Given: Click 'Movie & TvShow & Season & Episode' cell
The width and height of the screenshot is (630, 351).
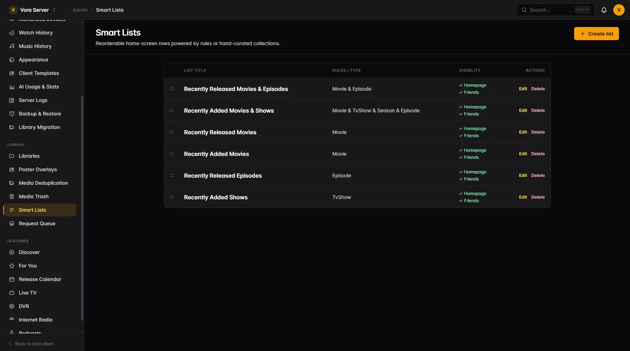Looking at the screenshot, I should (376, 110).
